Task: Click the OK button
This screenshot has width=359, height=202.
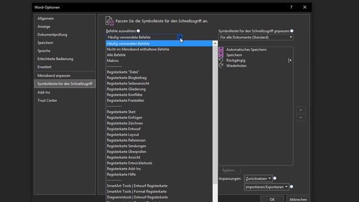Action: coord(272,199)
